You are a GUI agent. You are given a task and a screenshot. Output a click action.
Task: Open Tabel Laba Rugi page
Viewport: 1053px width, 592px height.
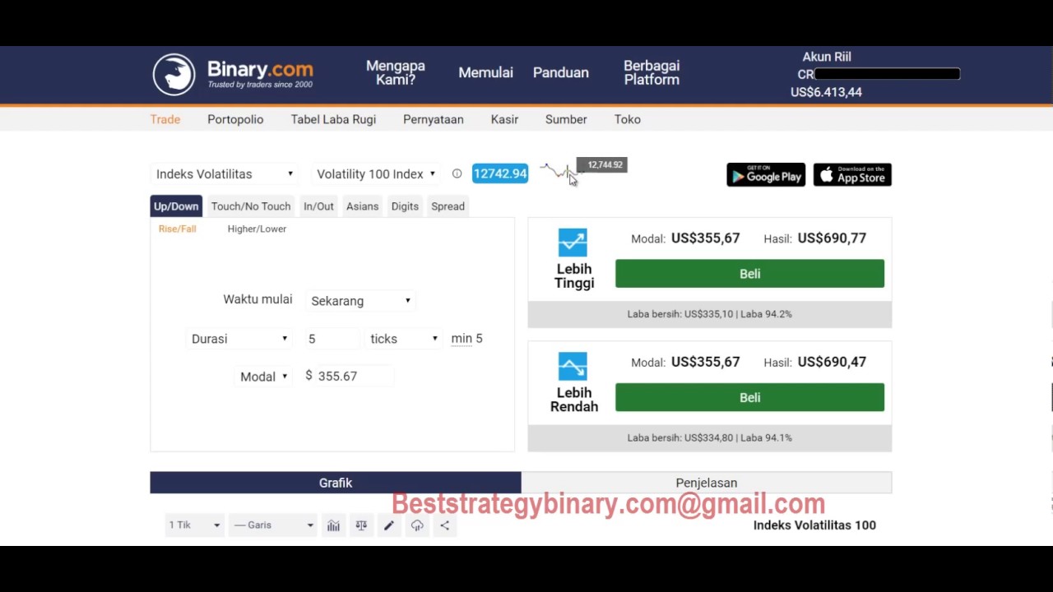(x=333, y=119)
